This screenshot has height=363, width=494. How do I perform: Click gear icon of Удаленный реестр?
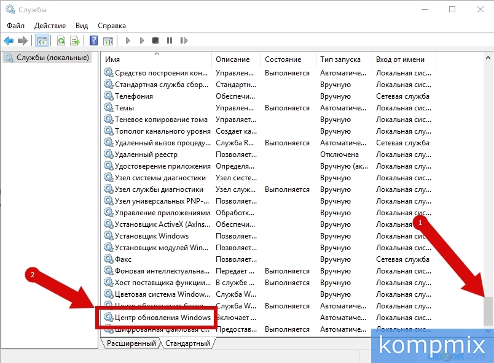(108, 154)
